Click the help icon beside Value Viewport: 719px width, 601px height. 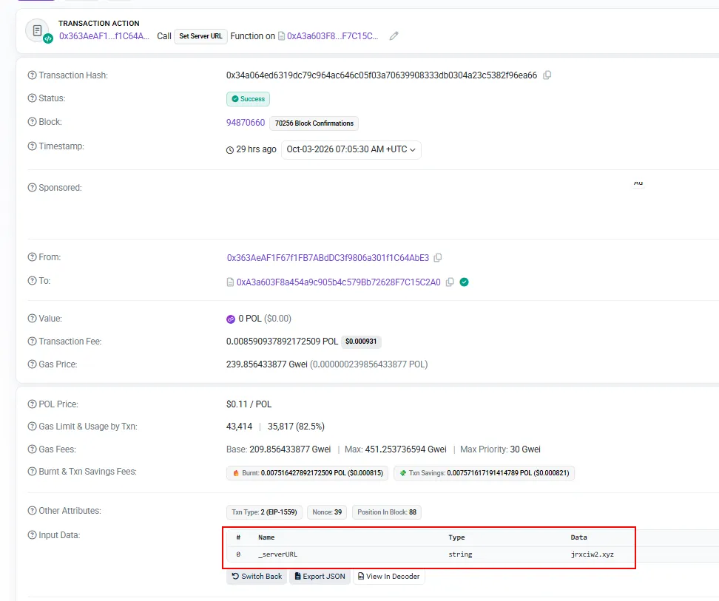(x=32, y=319)
